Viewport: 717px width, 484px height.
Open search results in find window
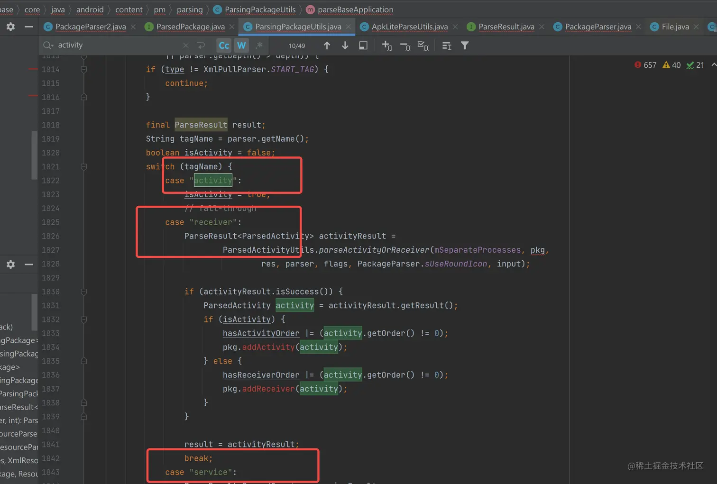[363, 46]
